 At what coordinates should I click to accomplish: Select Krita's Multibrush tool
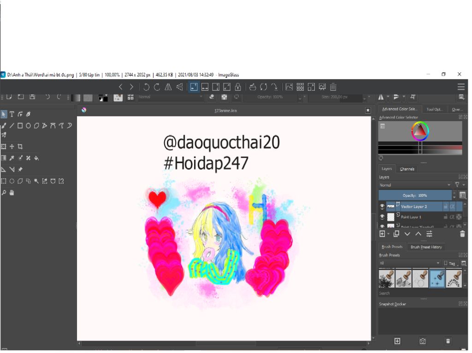(4, 135)
